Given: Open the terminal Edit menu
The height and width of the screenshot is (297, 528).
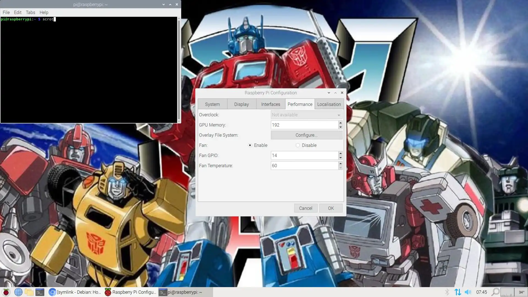Looking at the screenshot, I should (x=18, y=12).
